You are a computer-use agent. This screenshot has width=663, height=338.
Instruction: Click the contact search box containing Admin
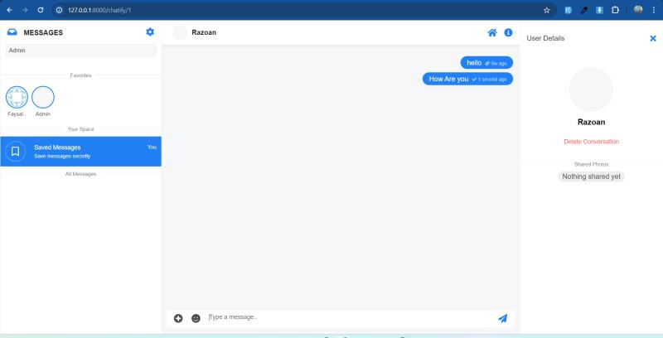80,51
